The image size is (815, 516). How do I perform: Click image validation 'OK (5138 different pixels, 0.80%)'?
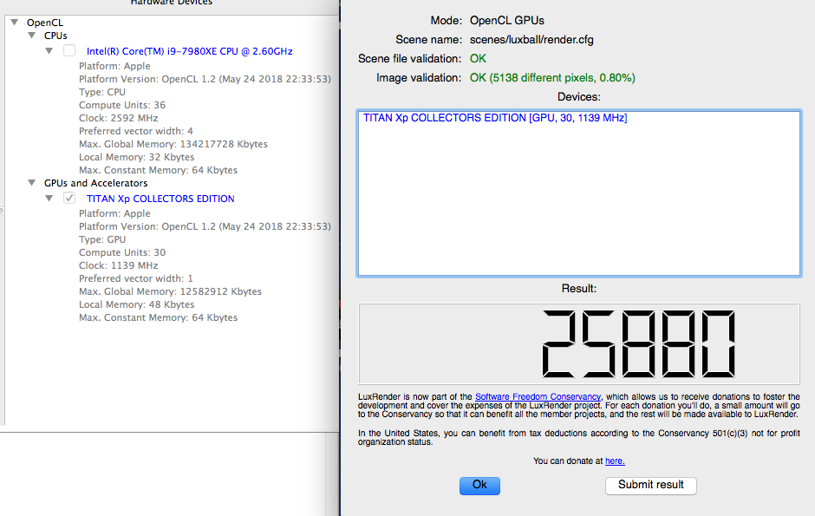[x=552, y=78]
